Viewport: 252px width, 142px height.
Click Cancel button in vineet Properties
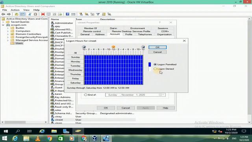coord(126,108)
